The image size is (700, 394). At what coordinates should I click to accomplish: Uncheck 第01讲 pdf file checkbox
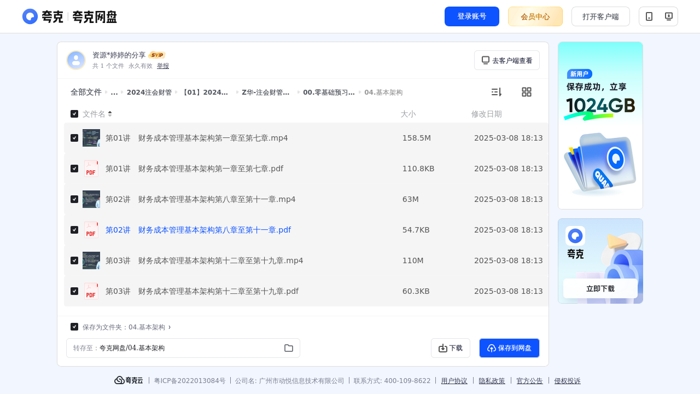point(74,169)
